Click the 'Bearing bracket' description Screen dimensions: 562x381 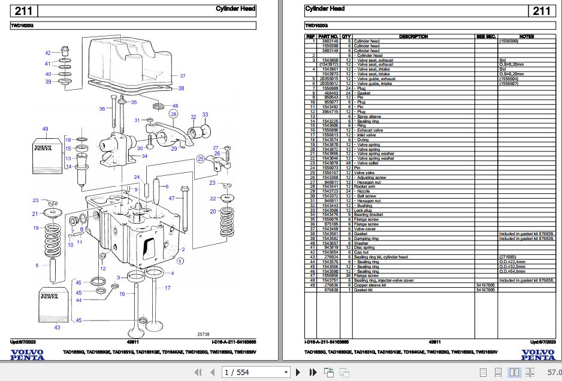pos(368,215)
